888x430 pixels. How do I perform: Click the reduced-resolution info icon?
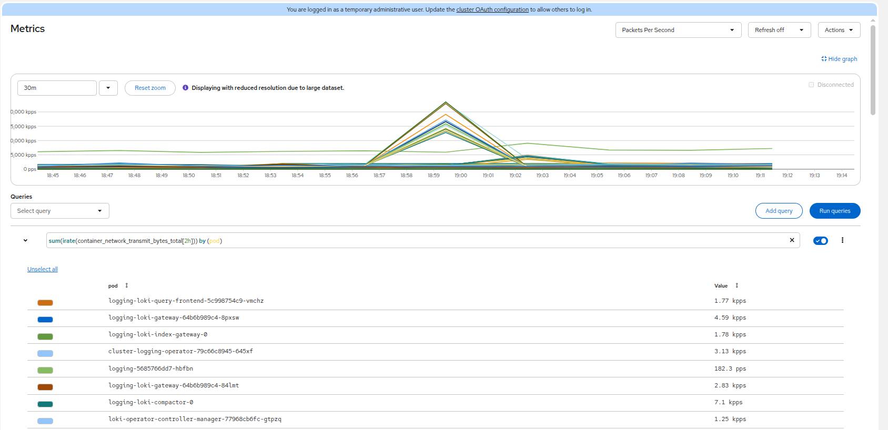pyautogui.click(x=185, y=88)
